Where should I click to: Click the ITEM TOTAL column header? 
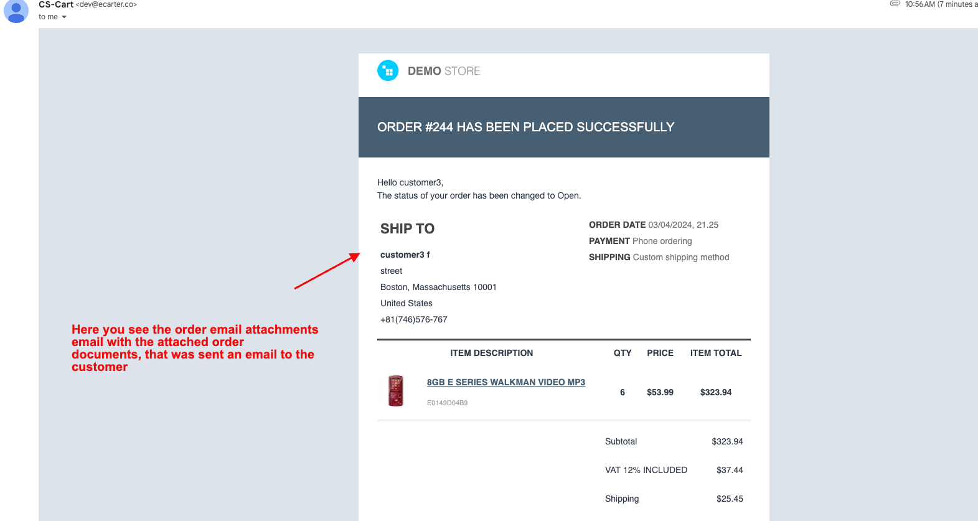[x=715, y=353]
